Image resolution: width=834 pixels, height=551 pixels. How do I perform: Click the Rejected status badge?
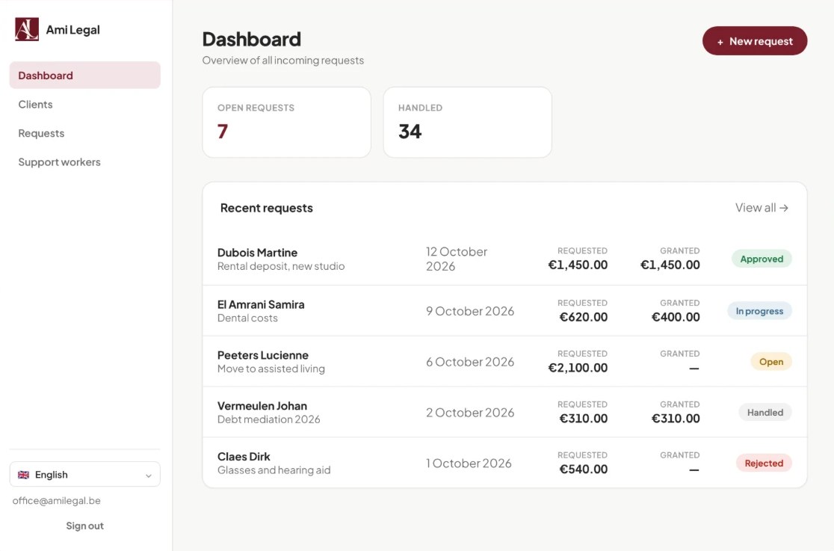coord(764,464)
